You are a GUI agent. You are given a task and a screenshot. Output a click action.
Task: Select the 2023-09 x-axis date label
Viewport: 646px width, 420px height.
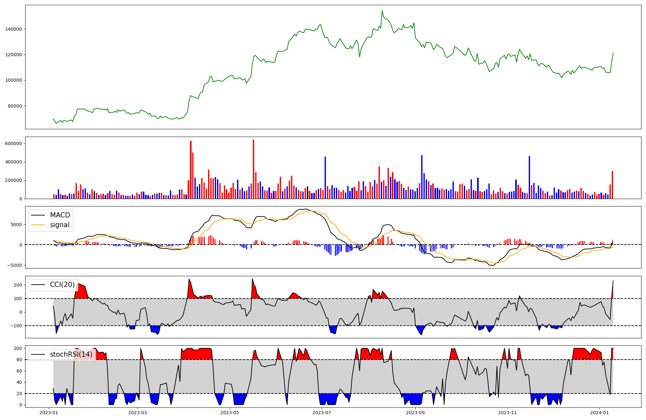click(x=415, y=413)
